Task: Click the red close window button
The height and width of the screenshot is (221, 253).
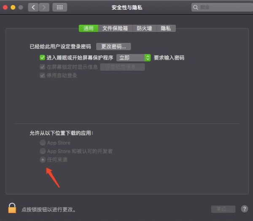Action: click(x=5, y=7)
